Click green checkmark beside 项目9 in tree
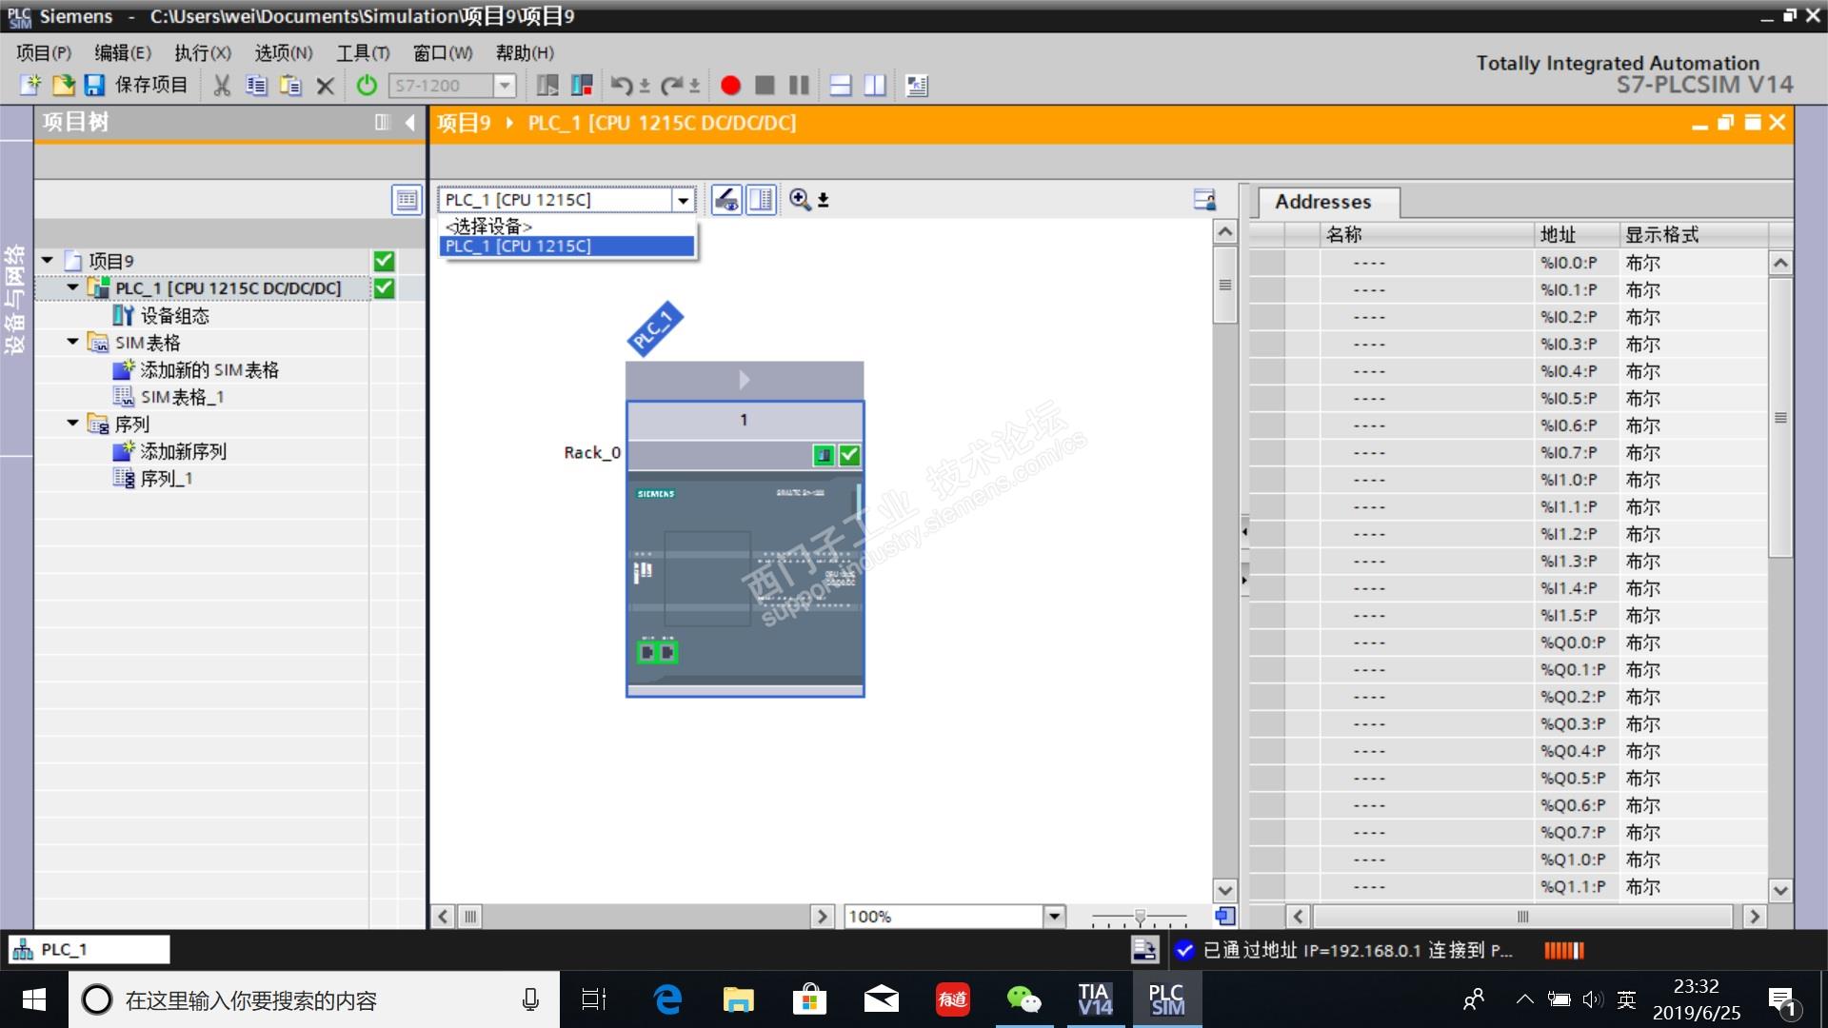The width and height of the screenshot is (1828, 1028). [384, 261]
